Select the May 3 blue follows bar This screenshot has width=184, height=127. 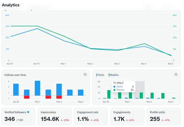click(x=59, y=90)
